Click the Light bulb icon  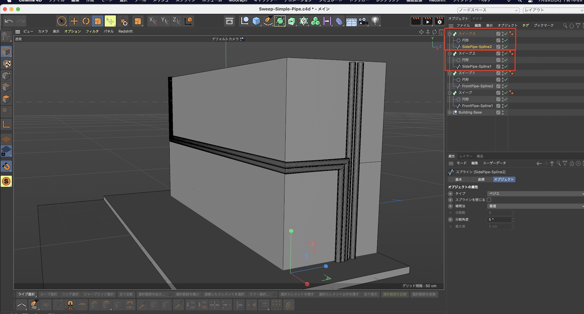[x=375, y=21]
